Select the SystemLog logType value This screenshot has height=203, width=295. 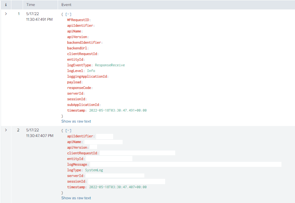[x=94, y=170]
